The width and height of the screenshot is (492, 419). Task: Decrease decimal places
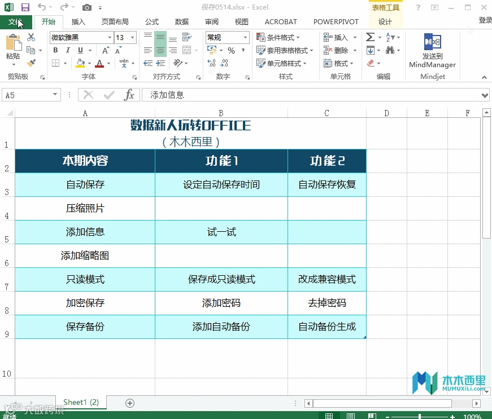[x=224, y=63]
